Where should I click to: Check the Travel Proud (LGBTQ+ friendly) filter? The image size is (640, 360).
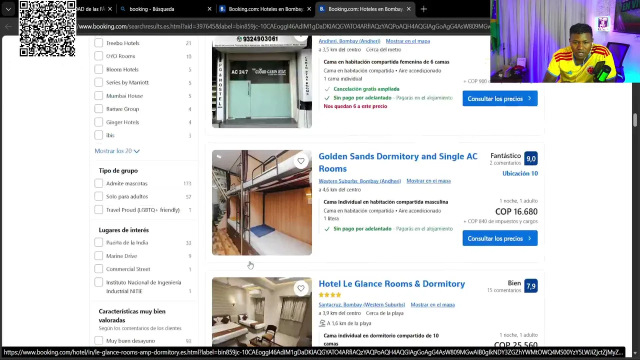point(99,210)
